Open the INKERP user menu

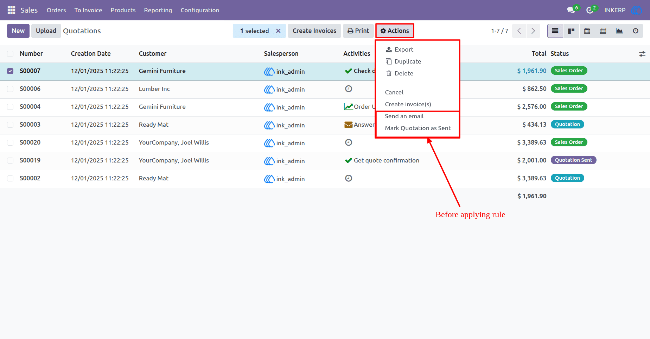point(623,10)
